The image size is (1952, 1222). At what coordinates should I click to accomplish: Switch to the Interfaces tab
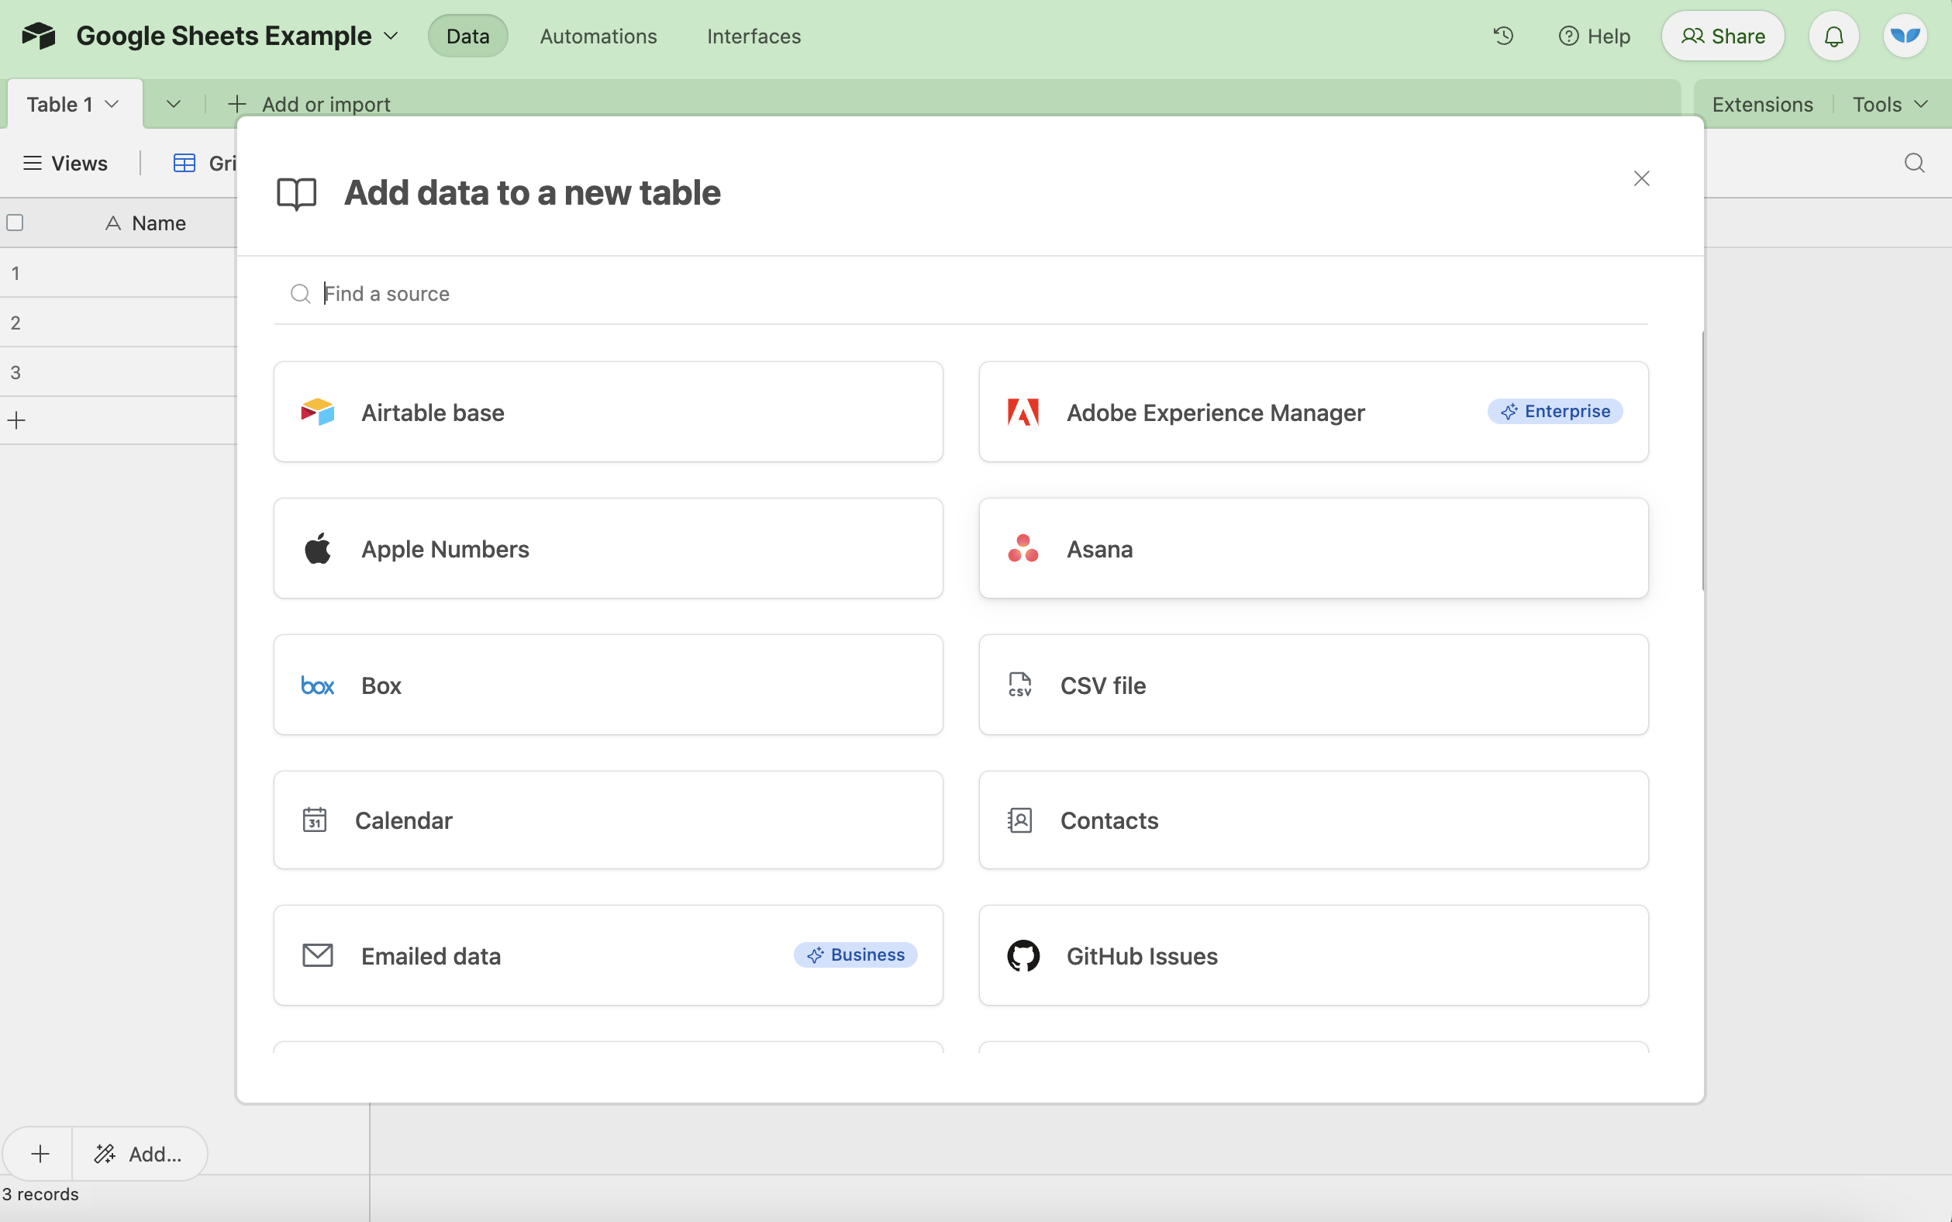point(754,36)
